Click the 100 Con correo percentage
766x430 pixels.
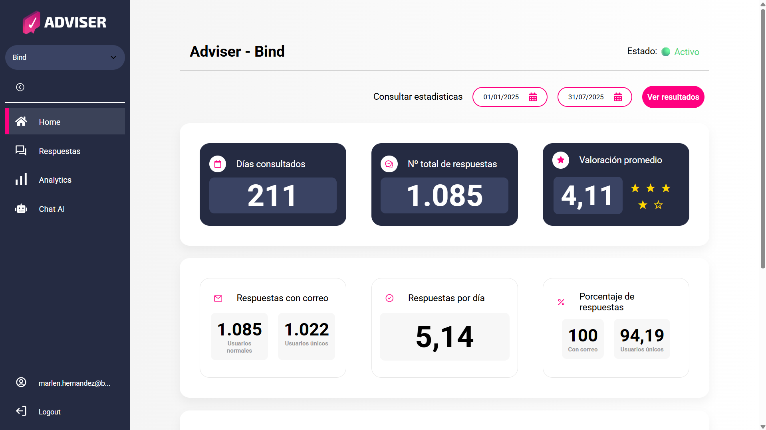583,335
